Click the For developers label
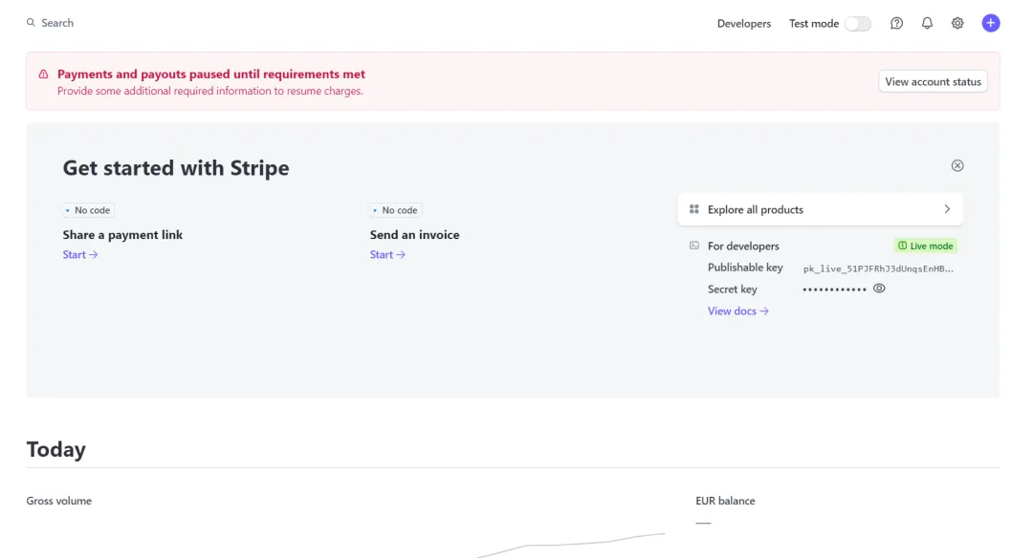Viewport: 1033px width, 558px height. 743,247
